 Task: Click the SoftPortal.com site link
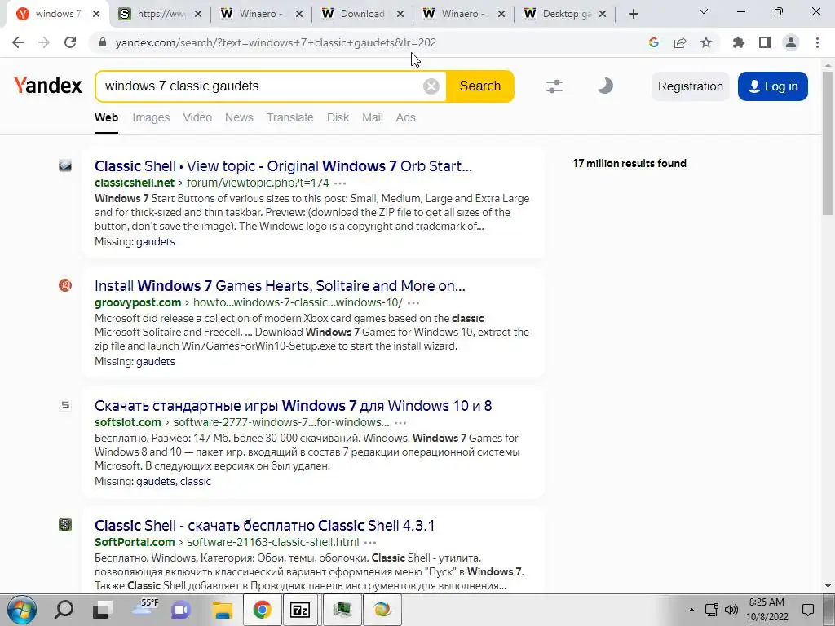[135, 542]
